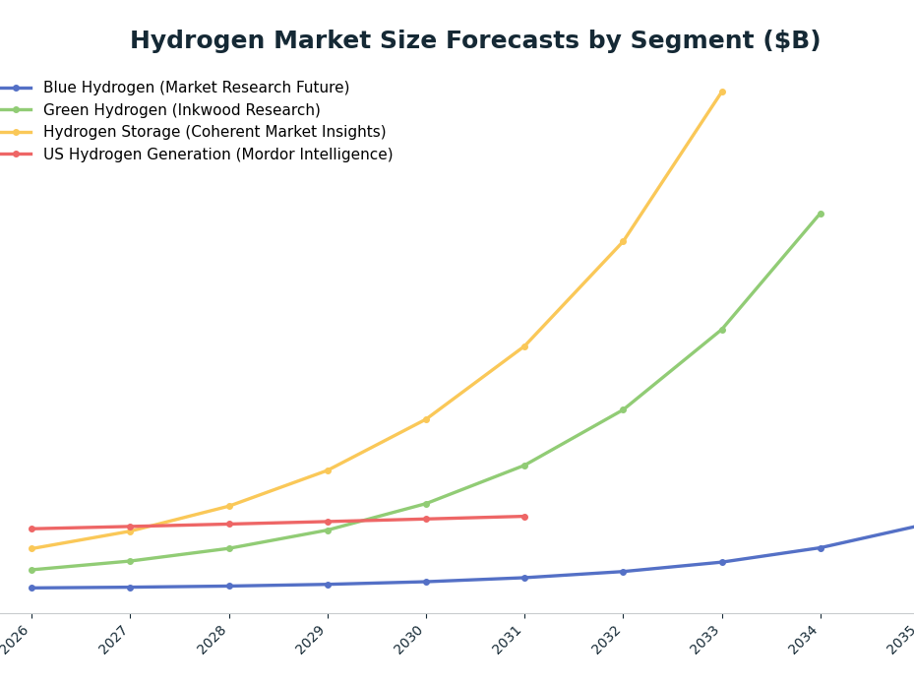Image resolution: width=914 pixels, height=686 pixels.
Task: Click the US Hydrogen Generation data point at 2030
Action: pyautogui.click(x=426, y=519)
